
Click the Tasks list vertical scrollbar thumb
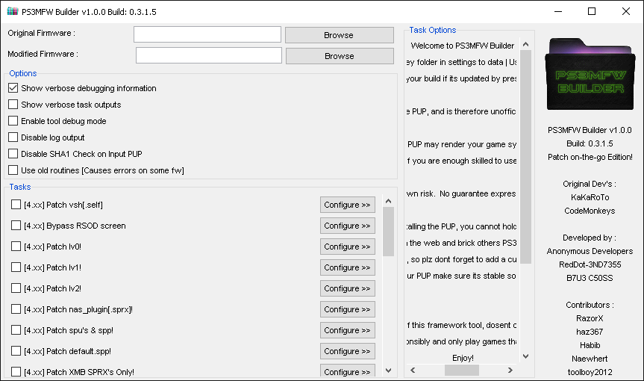click(389, 232)
